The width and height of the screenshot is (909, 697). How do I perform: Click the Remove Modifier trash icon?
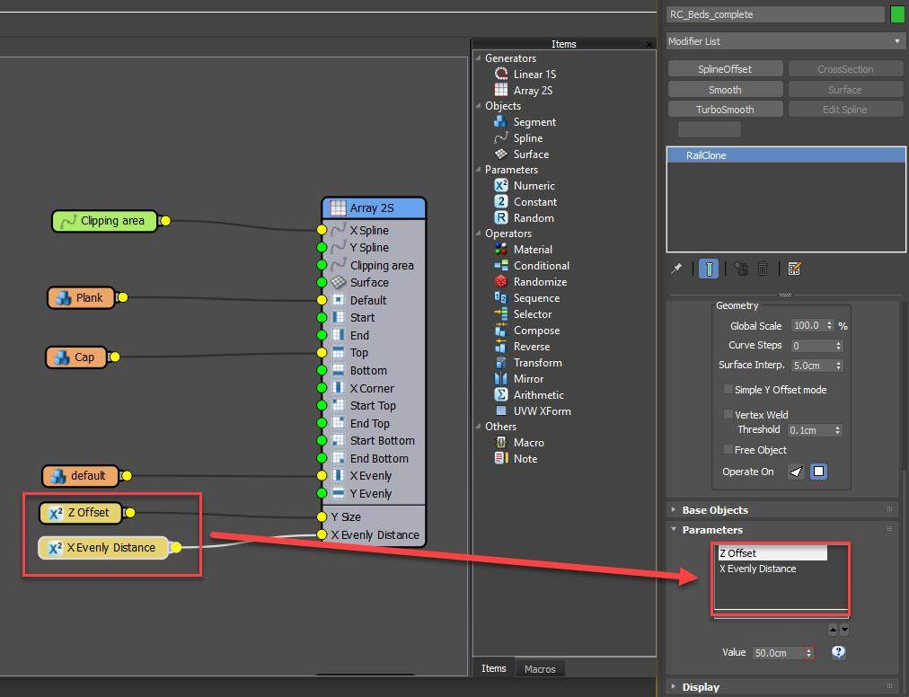tap(763, 269)
